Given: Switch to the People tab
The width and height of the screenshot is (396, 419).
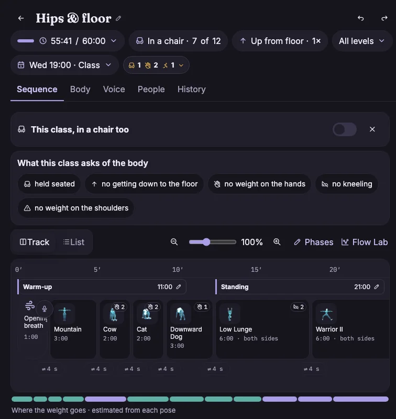Looking at the screenshot, I should (x=151, y=89).
